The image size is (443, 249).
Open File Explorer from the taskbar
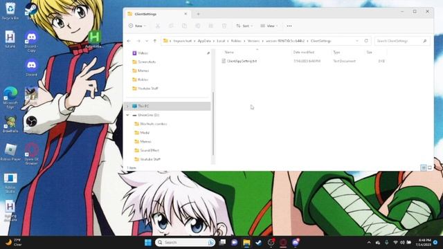point(246,243)
